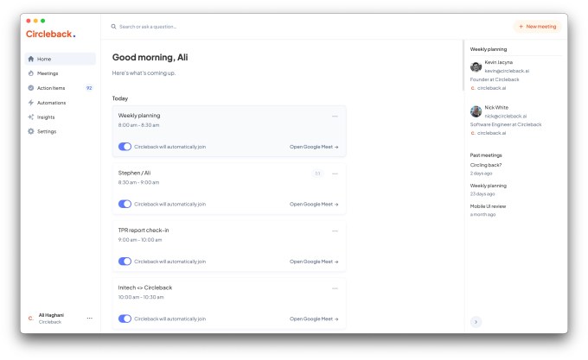This screenshot has width=588, height=360.
Task: Open more options for TPR report check-in
Action: [x=335, y=231]
